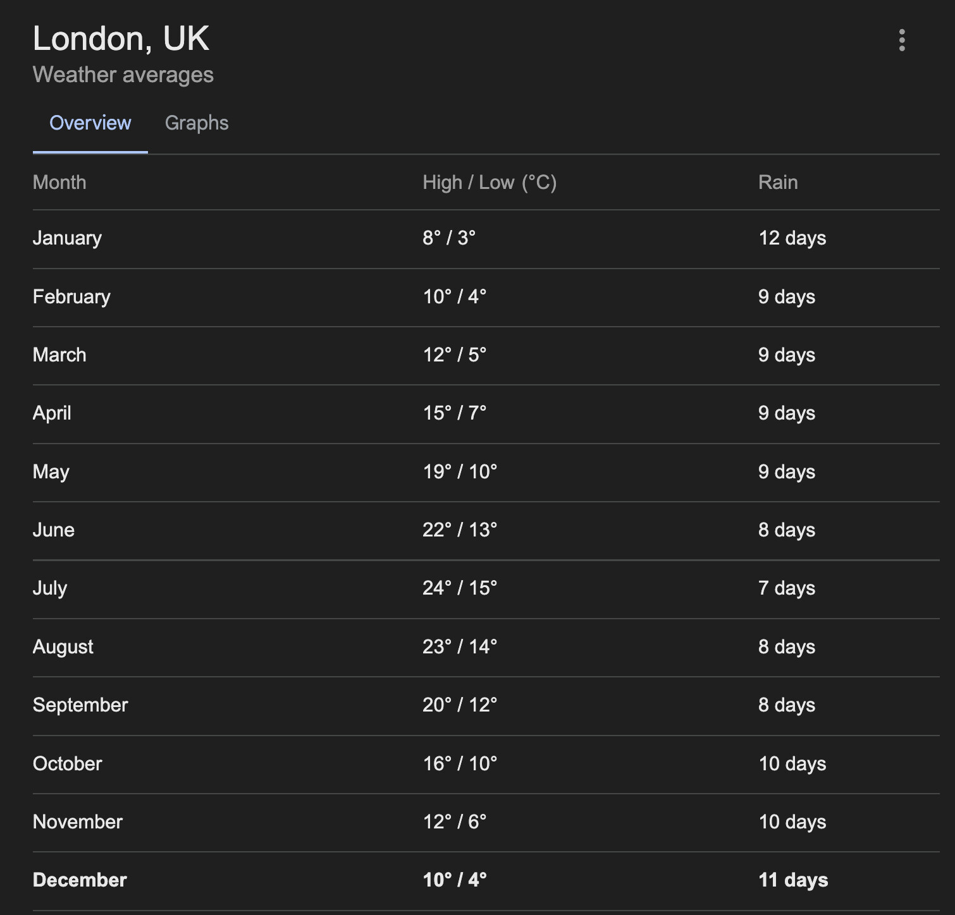The width and height of the screenshot is (955, 915).
Task: Click the Weather averages subtitle
Action: [123, 75]
